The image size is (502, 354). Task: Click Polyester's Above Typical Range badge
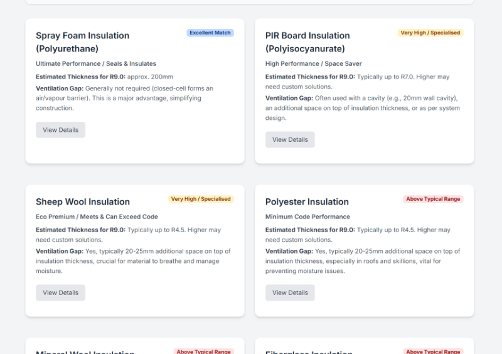tap(433, 199)
